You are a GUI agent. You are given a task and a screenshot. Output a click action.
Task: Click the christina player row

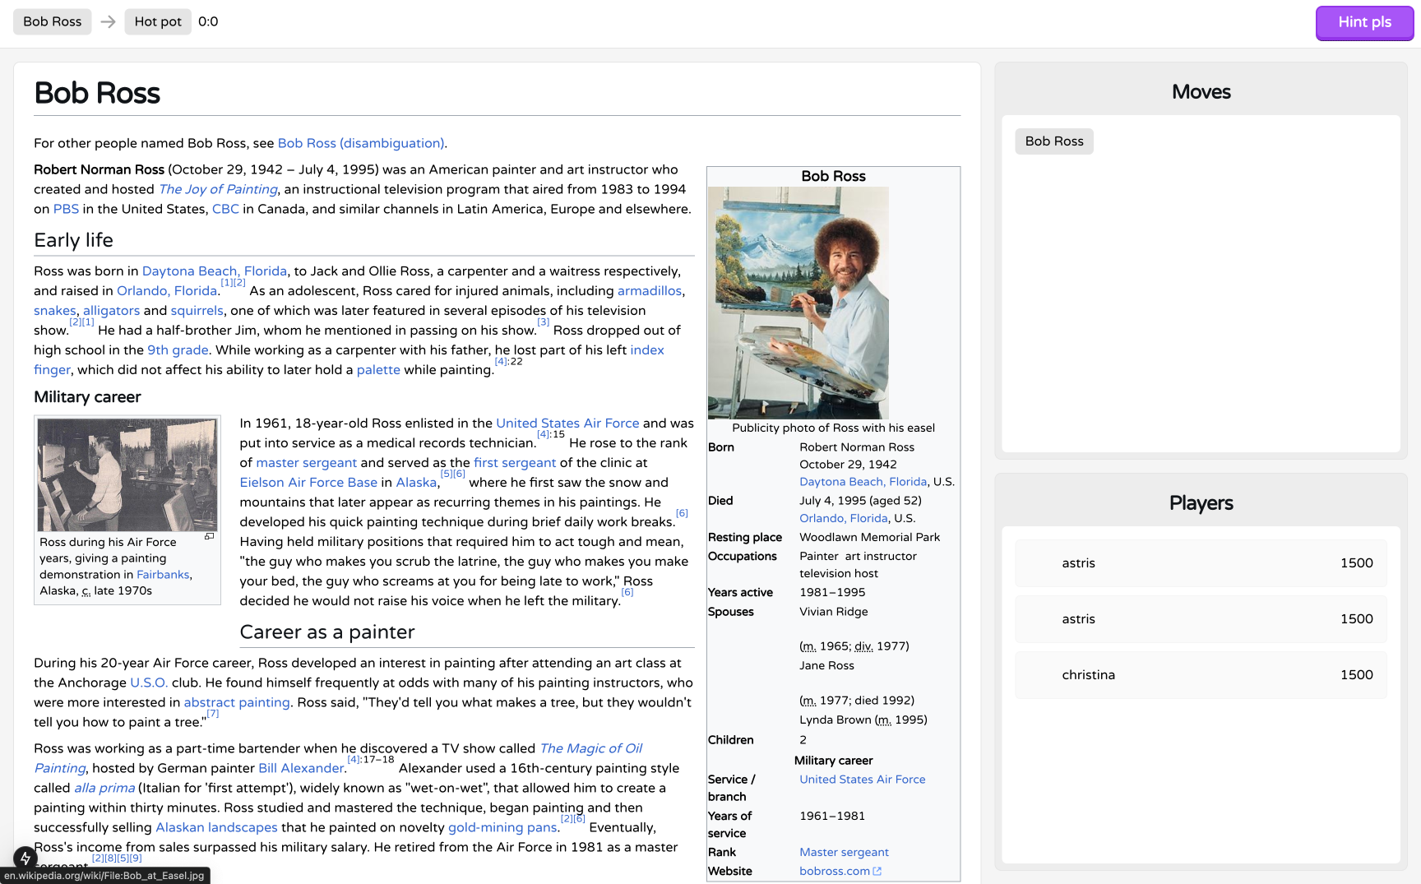pos(1201,675)
